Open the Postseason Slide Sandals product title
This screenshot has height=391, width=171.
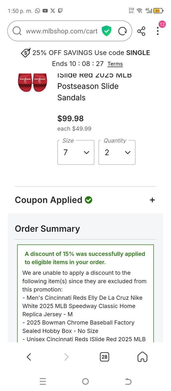point(88,86)
